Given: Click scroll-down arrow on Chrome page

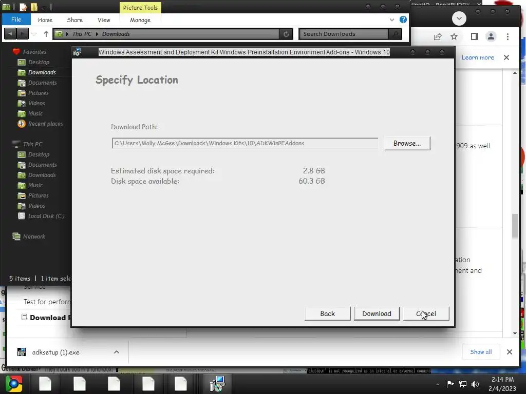Looking at the screenshot, I should pos(515,333).
